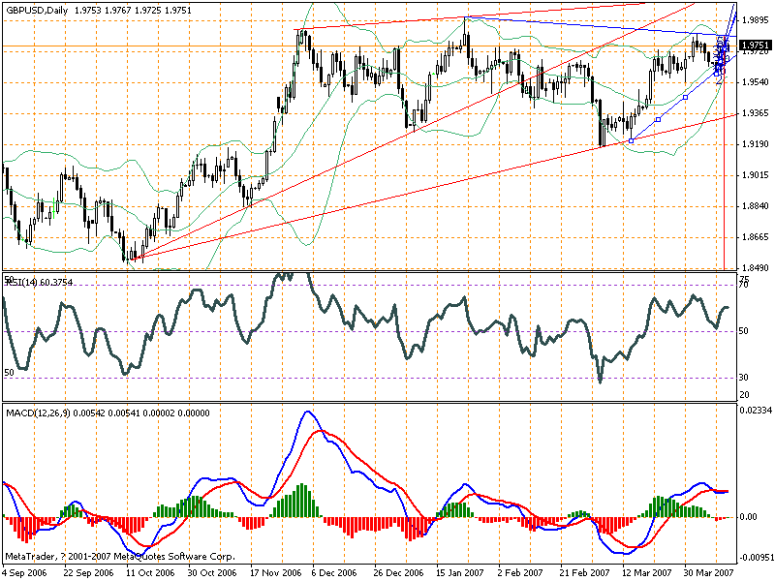
Task: Click the 1.9015 price axis label
Action: 756,175
